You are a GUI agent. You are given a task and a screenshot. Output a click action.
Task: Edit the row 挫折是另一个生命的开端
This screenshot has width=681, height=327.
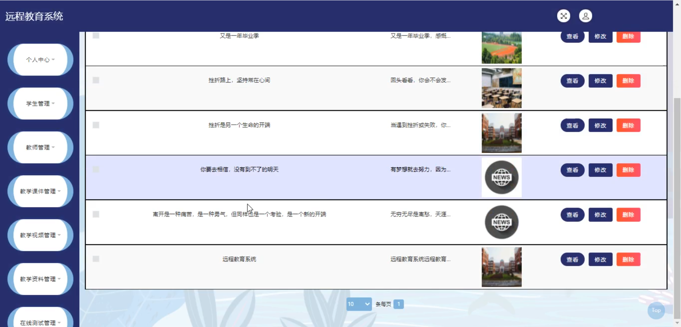pos(600,125)
